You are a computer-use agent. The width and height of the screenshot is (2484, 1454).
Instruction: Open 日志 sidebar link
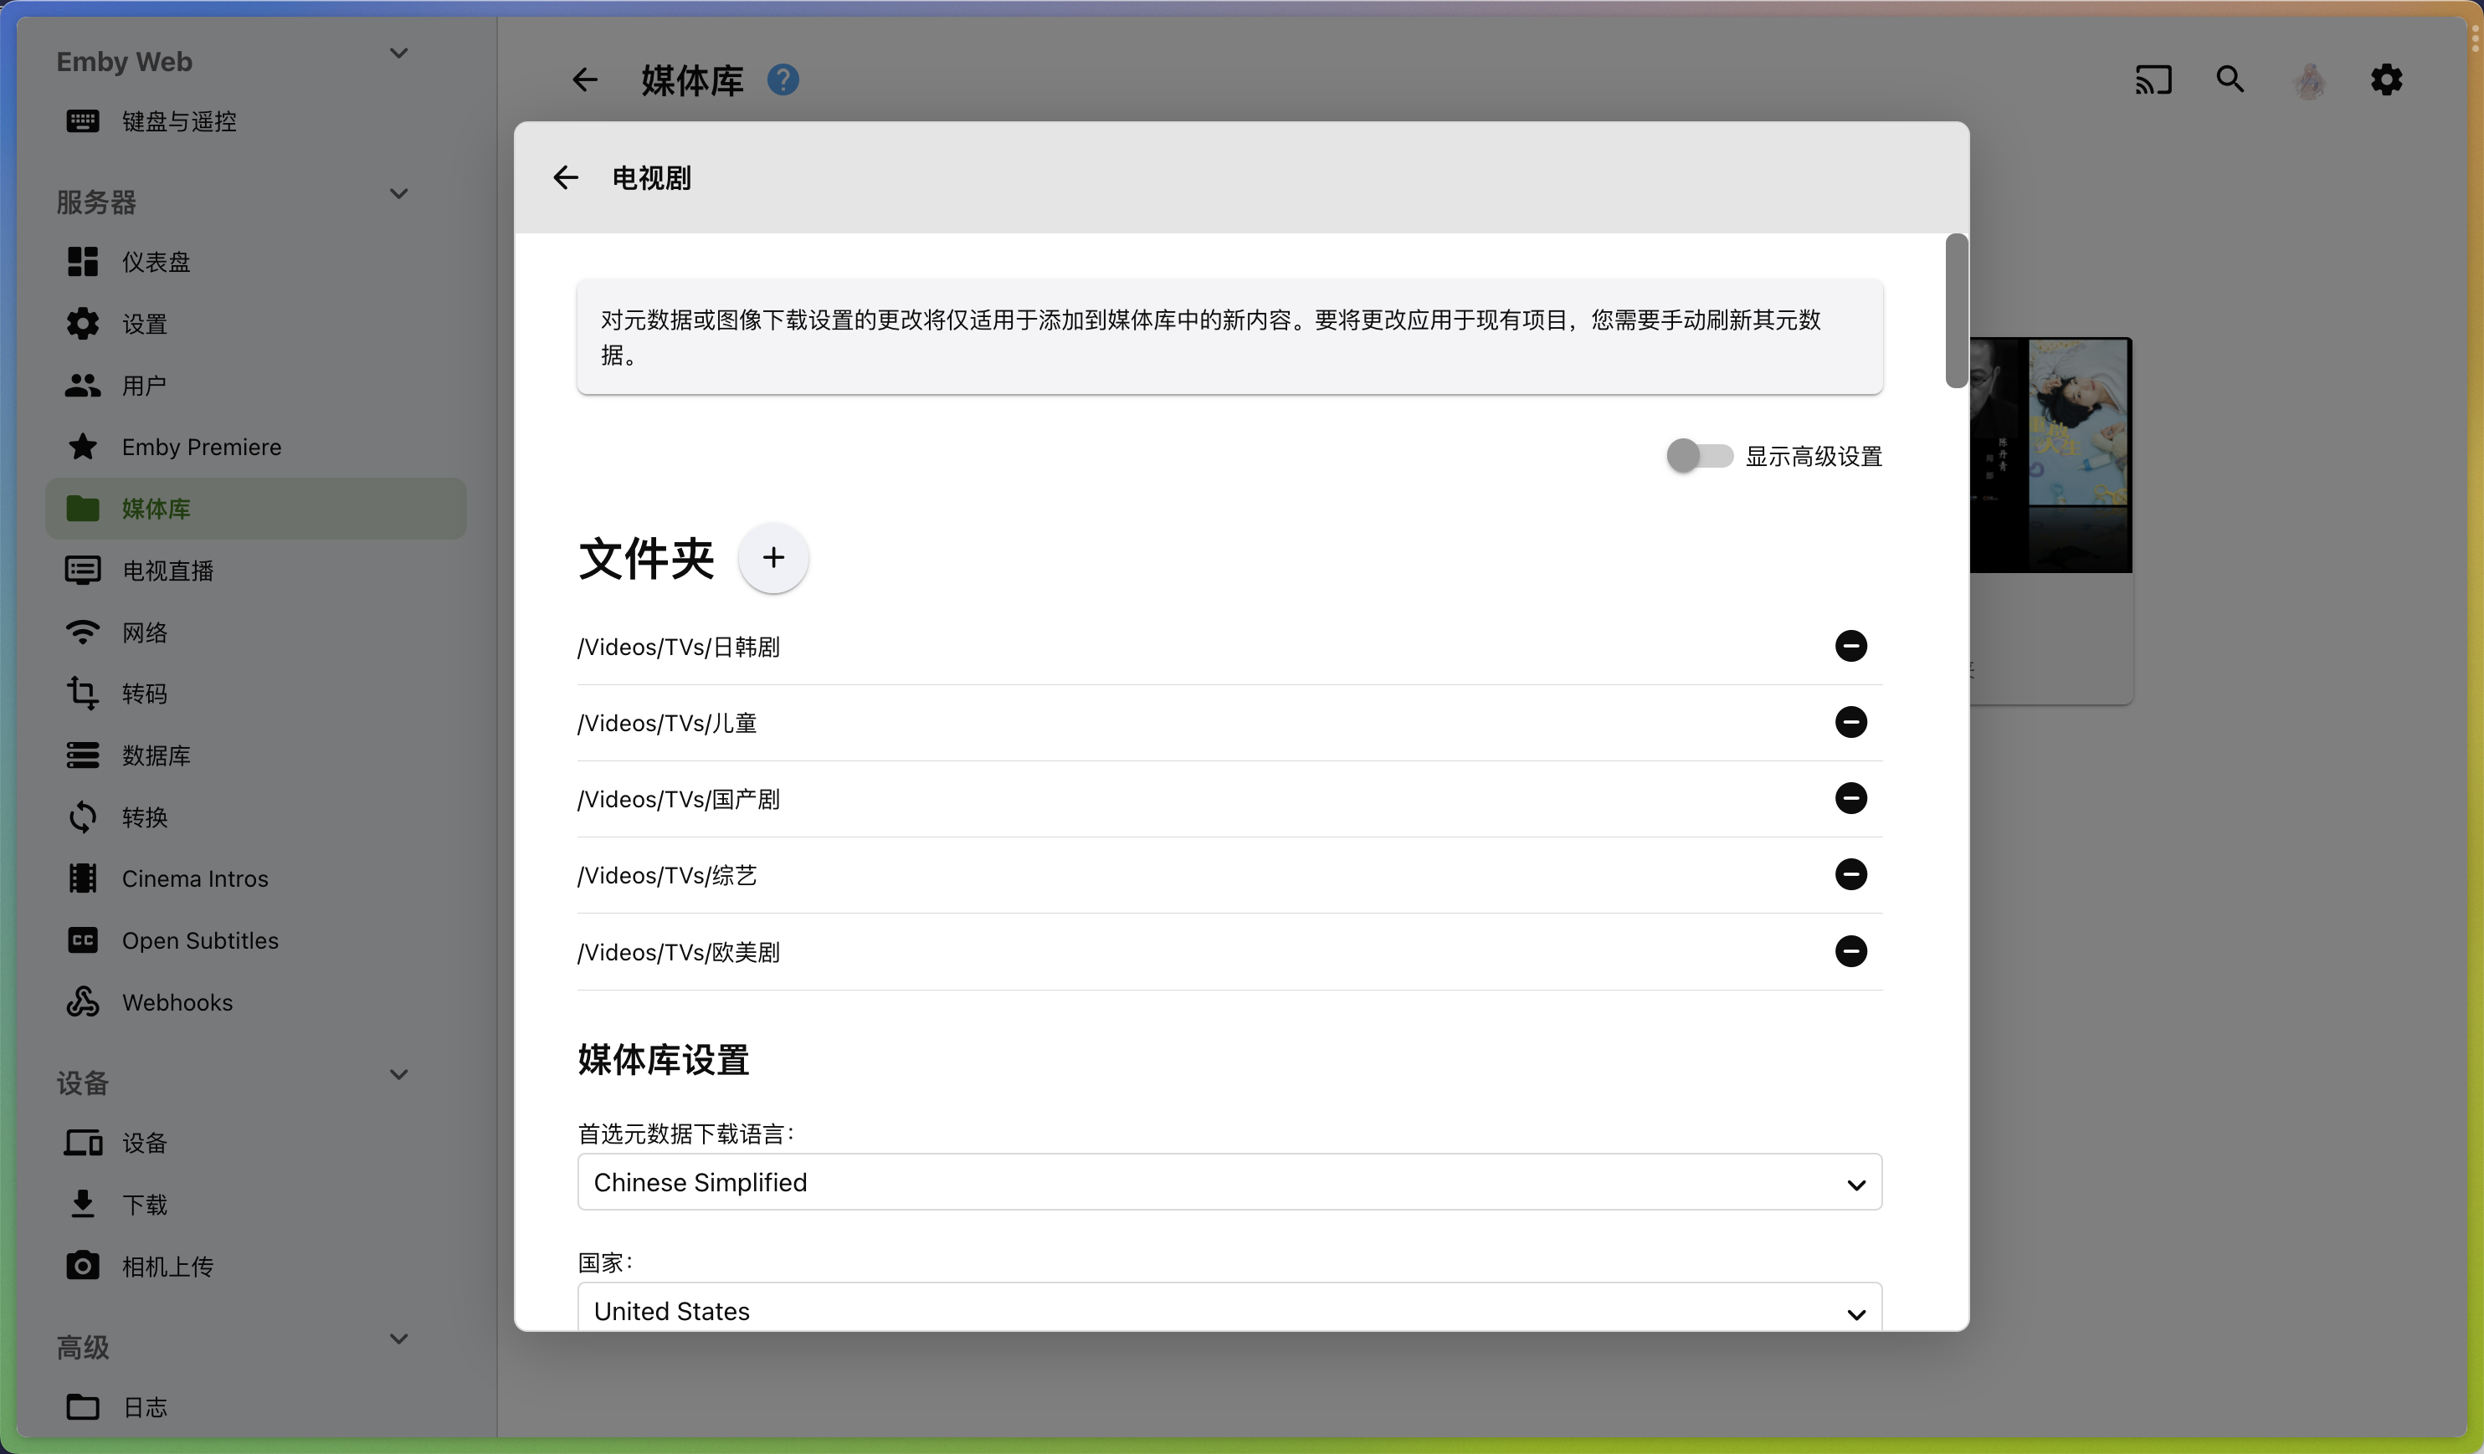(256, 1406)
